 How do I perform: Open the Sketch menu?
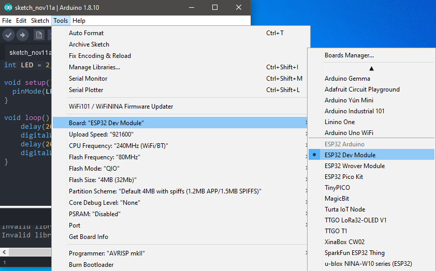tap(40, 21)
